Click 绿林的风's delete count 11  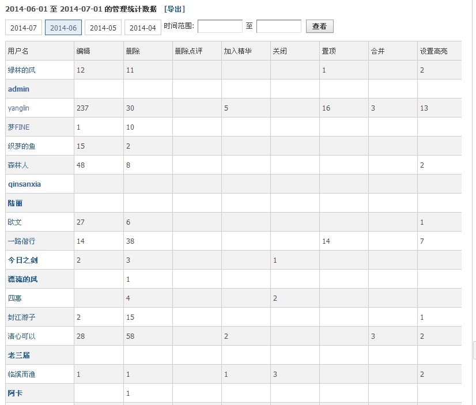[130, 70]
